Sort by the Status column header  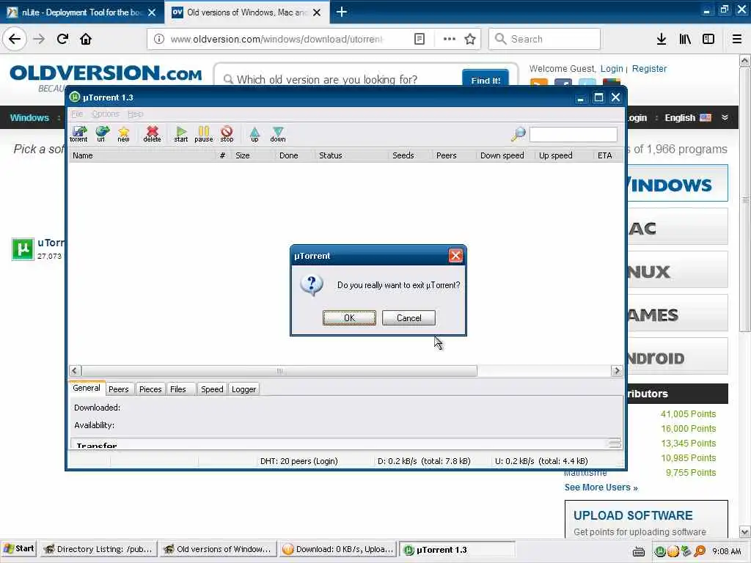click(351, 155)
